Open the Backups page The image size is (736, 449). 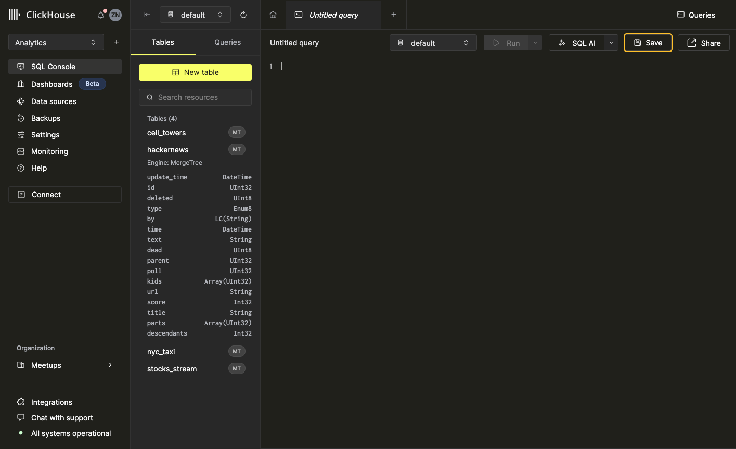coord(46,118)
